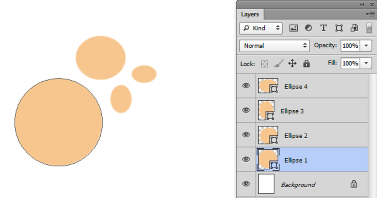Image resolution: width=377 pixels, height=198 pixels.
Task: Select the Ellipse 4 layer thumbnail
Action: tap(268, 86)
